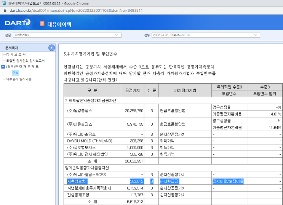
Task: Open 독립된 감사인의 감사보고서 tree item
Action: [25, 61]
